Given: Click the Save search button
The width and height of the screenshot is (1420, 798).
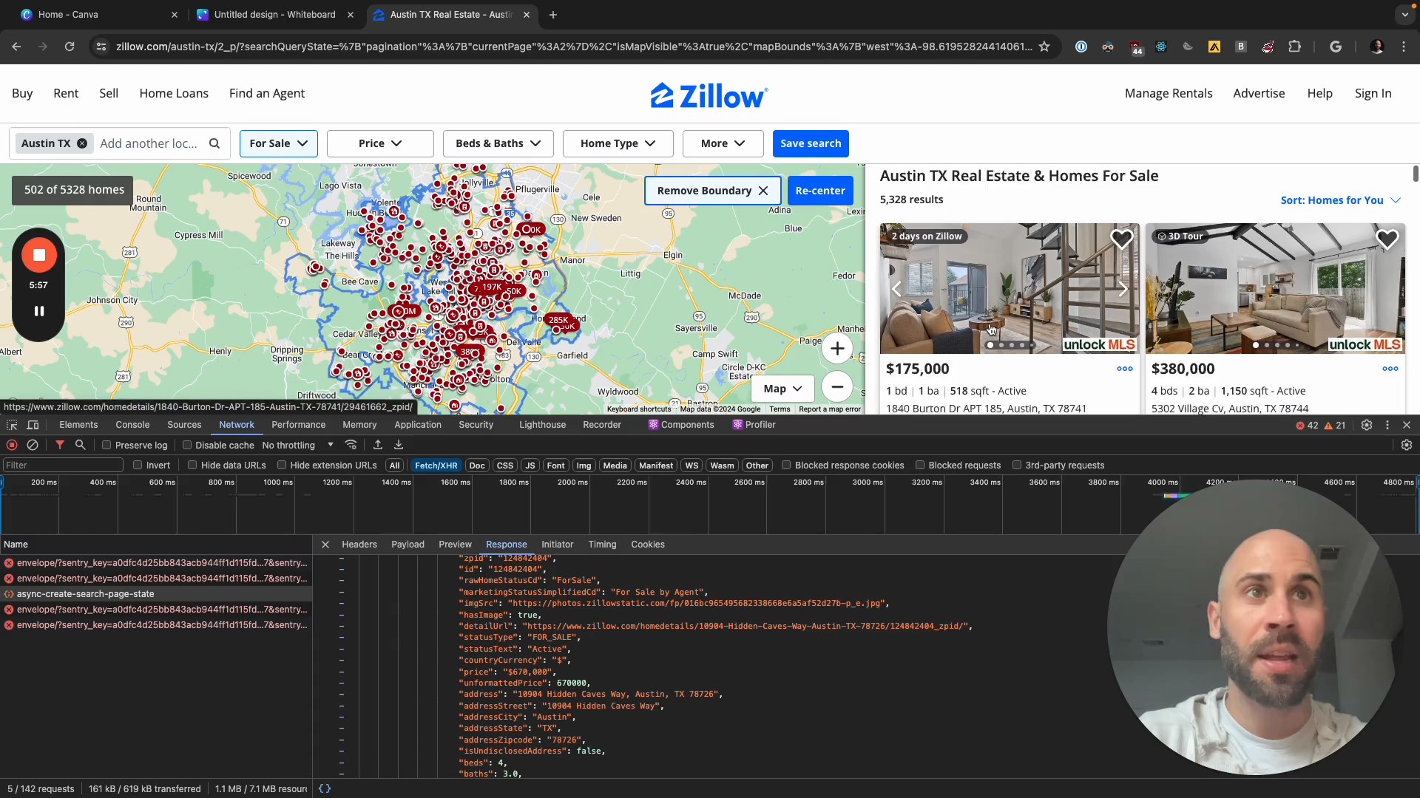Looking at the screenshot, I should [811, 143].
